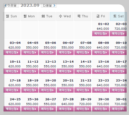
Task: Request reservation for 13~14
Action: tap(65, 71)
